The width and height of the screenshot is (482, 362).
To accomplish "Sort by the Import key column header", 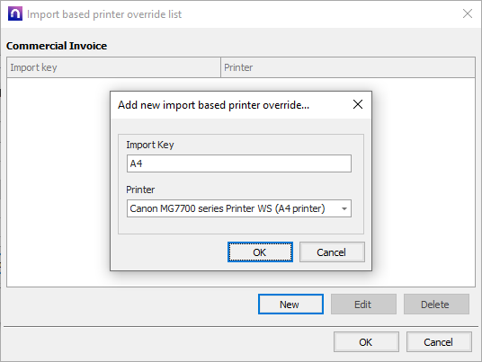I will pos(113,67).
